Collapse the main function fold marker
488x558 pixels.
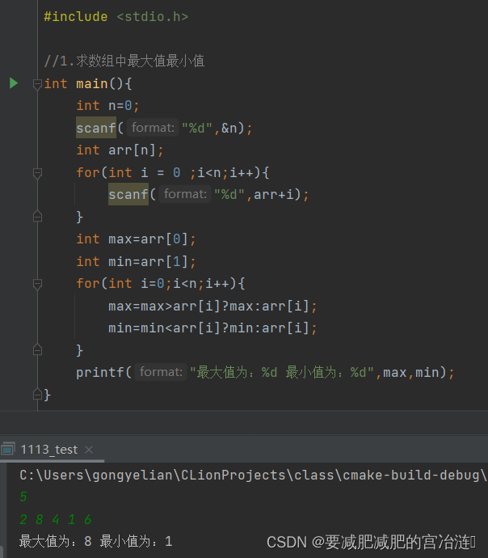(x=37, y=84)
